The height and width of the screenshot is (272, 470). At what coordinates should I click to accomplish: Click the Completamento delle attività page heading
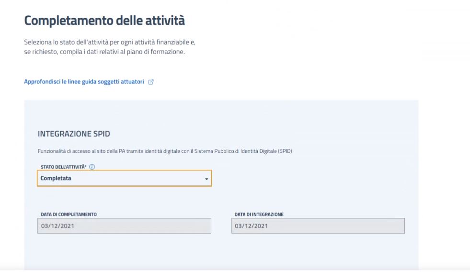104,21
